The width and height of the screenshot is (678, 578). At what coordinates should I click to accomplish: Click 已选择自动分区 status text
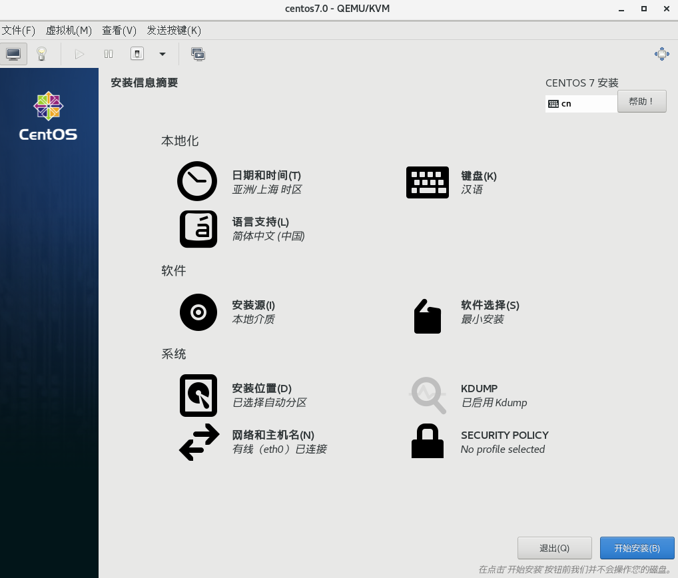(x=269, y=402)
